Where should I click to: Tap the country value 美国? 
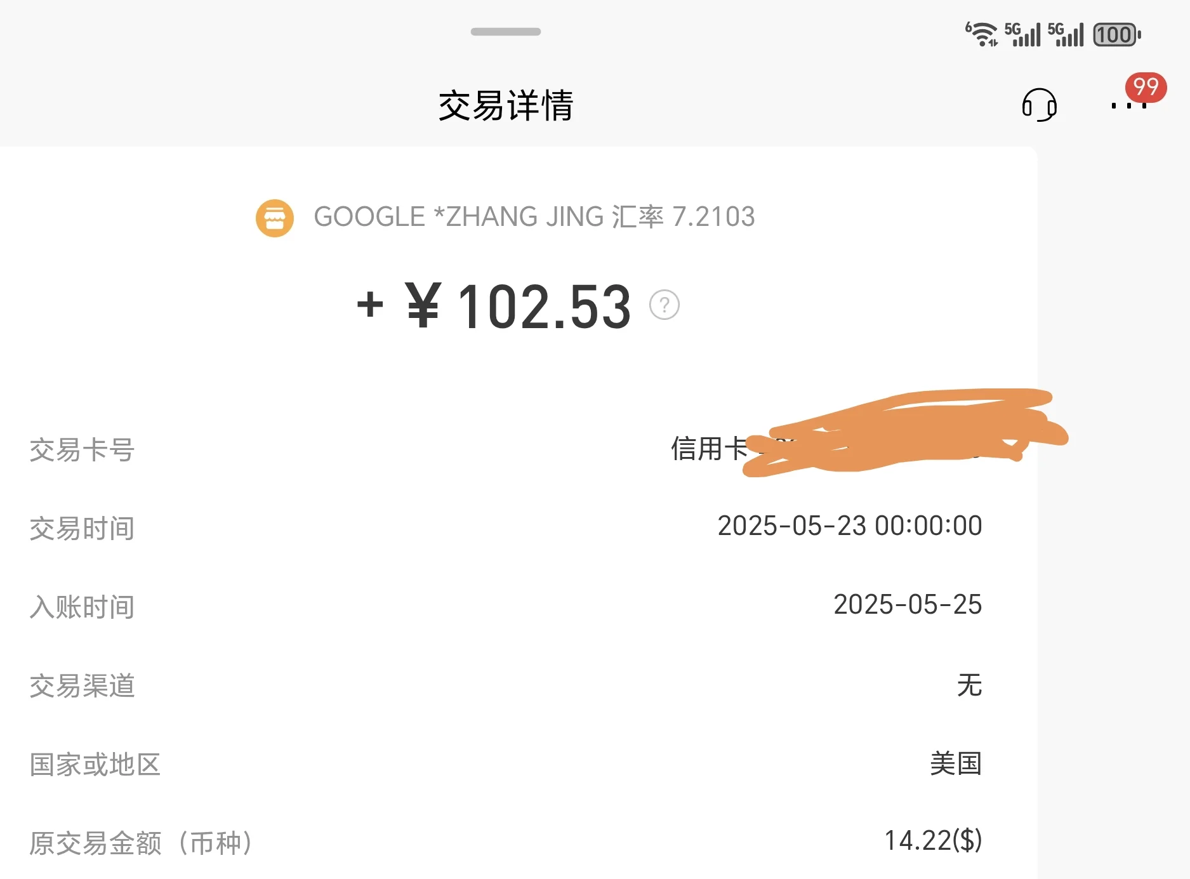click(956, 763)
